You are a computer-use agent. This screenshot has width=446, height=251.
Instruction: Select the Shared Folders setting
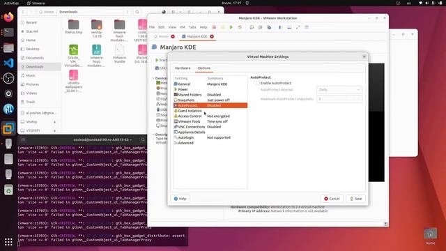pyautogui.click(x=210, y=95)
